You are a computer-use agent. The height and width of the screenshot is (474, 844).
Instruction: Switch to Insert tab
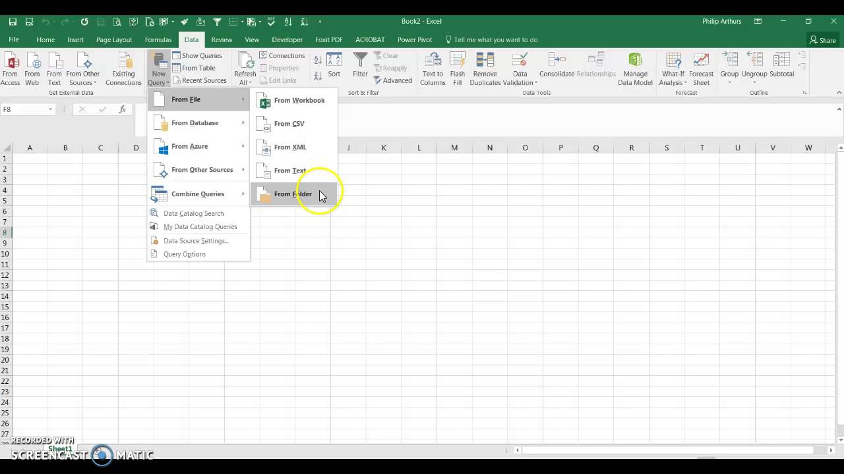click(75, 39)
